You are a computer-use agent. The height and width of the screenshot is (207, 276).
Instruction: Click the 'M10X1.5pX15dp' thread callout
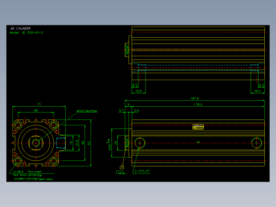click(x=87, y=111)
